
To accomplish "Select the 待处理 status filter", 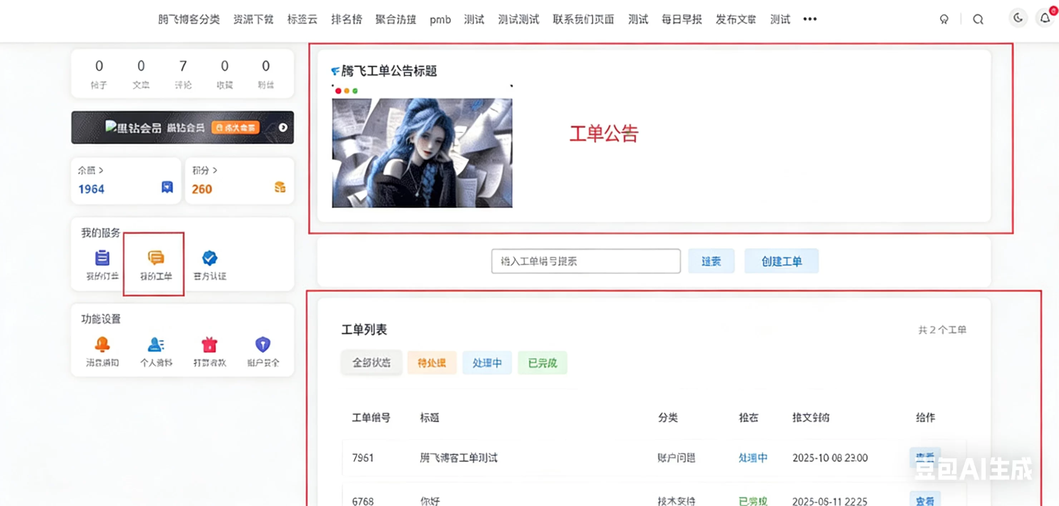I will [x=431, y=363].
